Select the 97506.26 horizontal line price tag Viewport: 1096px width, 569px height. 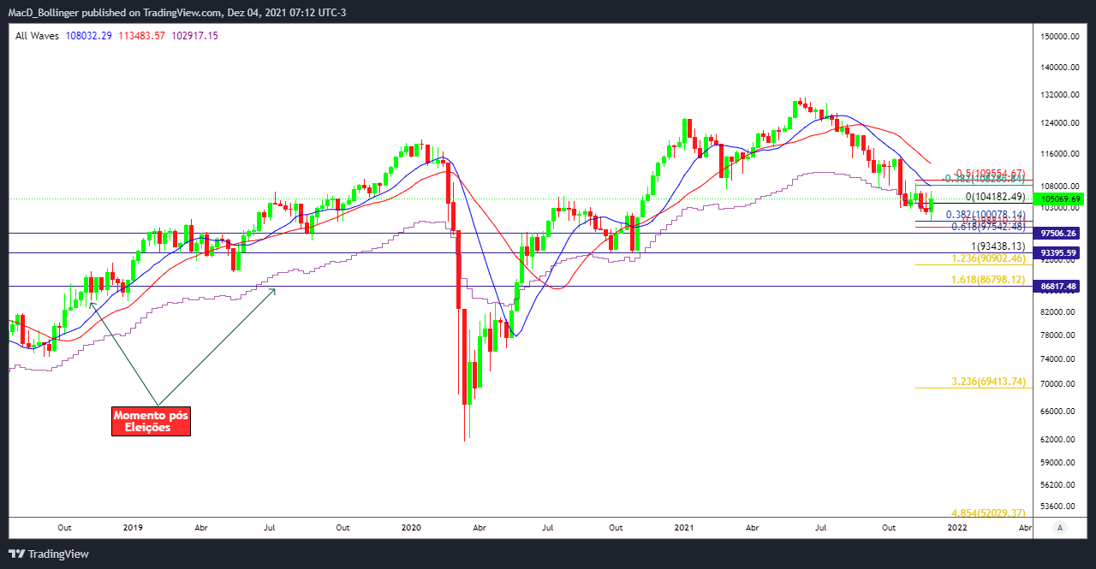tap(1058, 233)
